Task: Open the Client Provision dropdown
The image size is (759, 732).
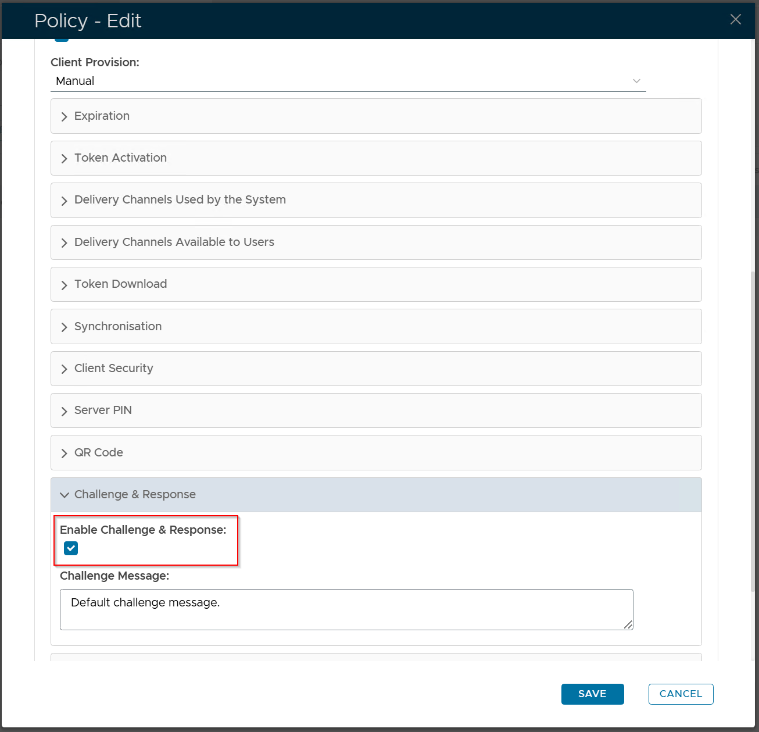Action: (x=348, y=81)
